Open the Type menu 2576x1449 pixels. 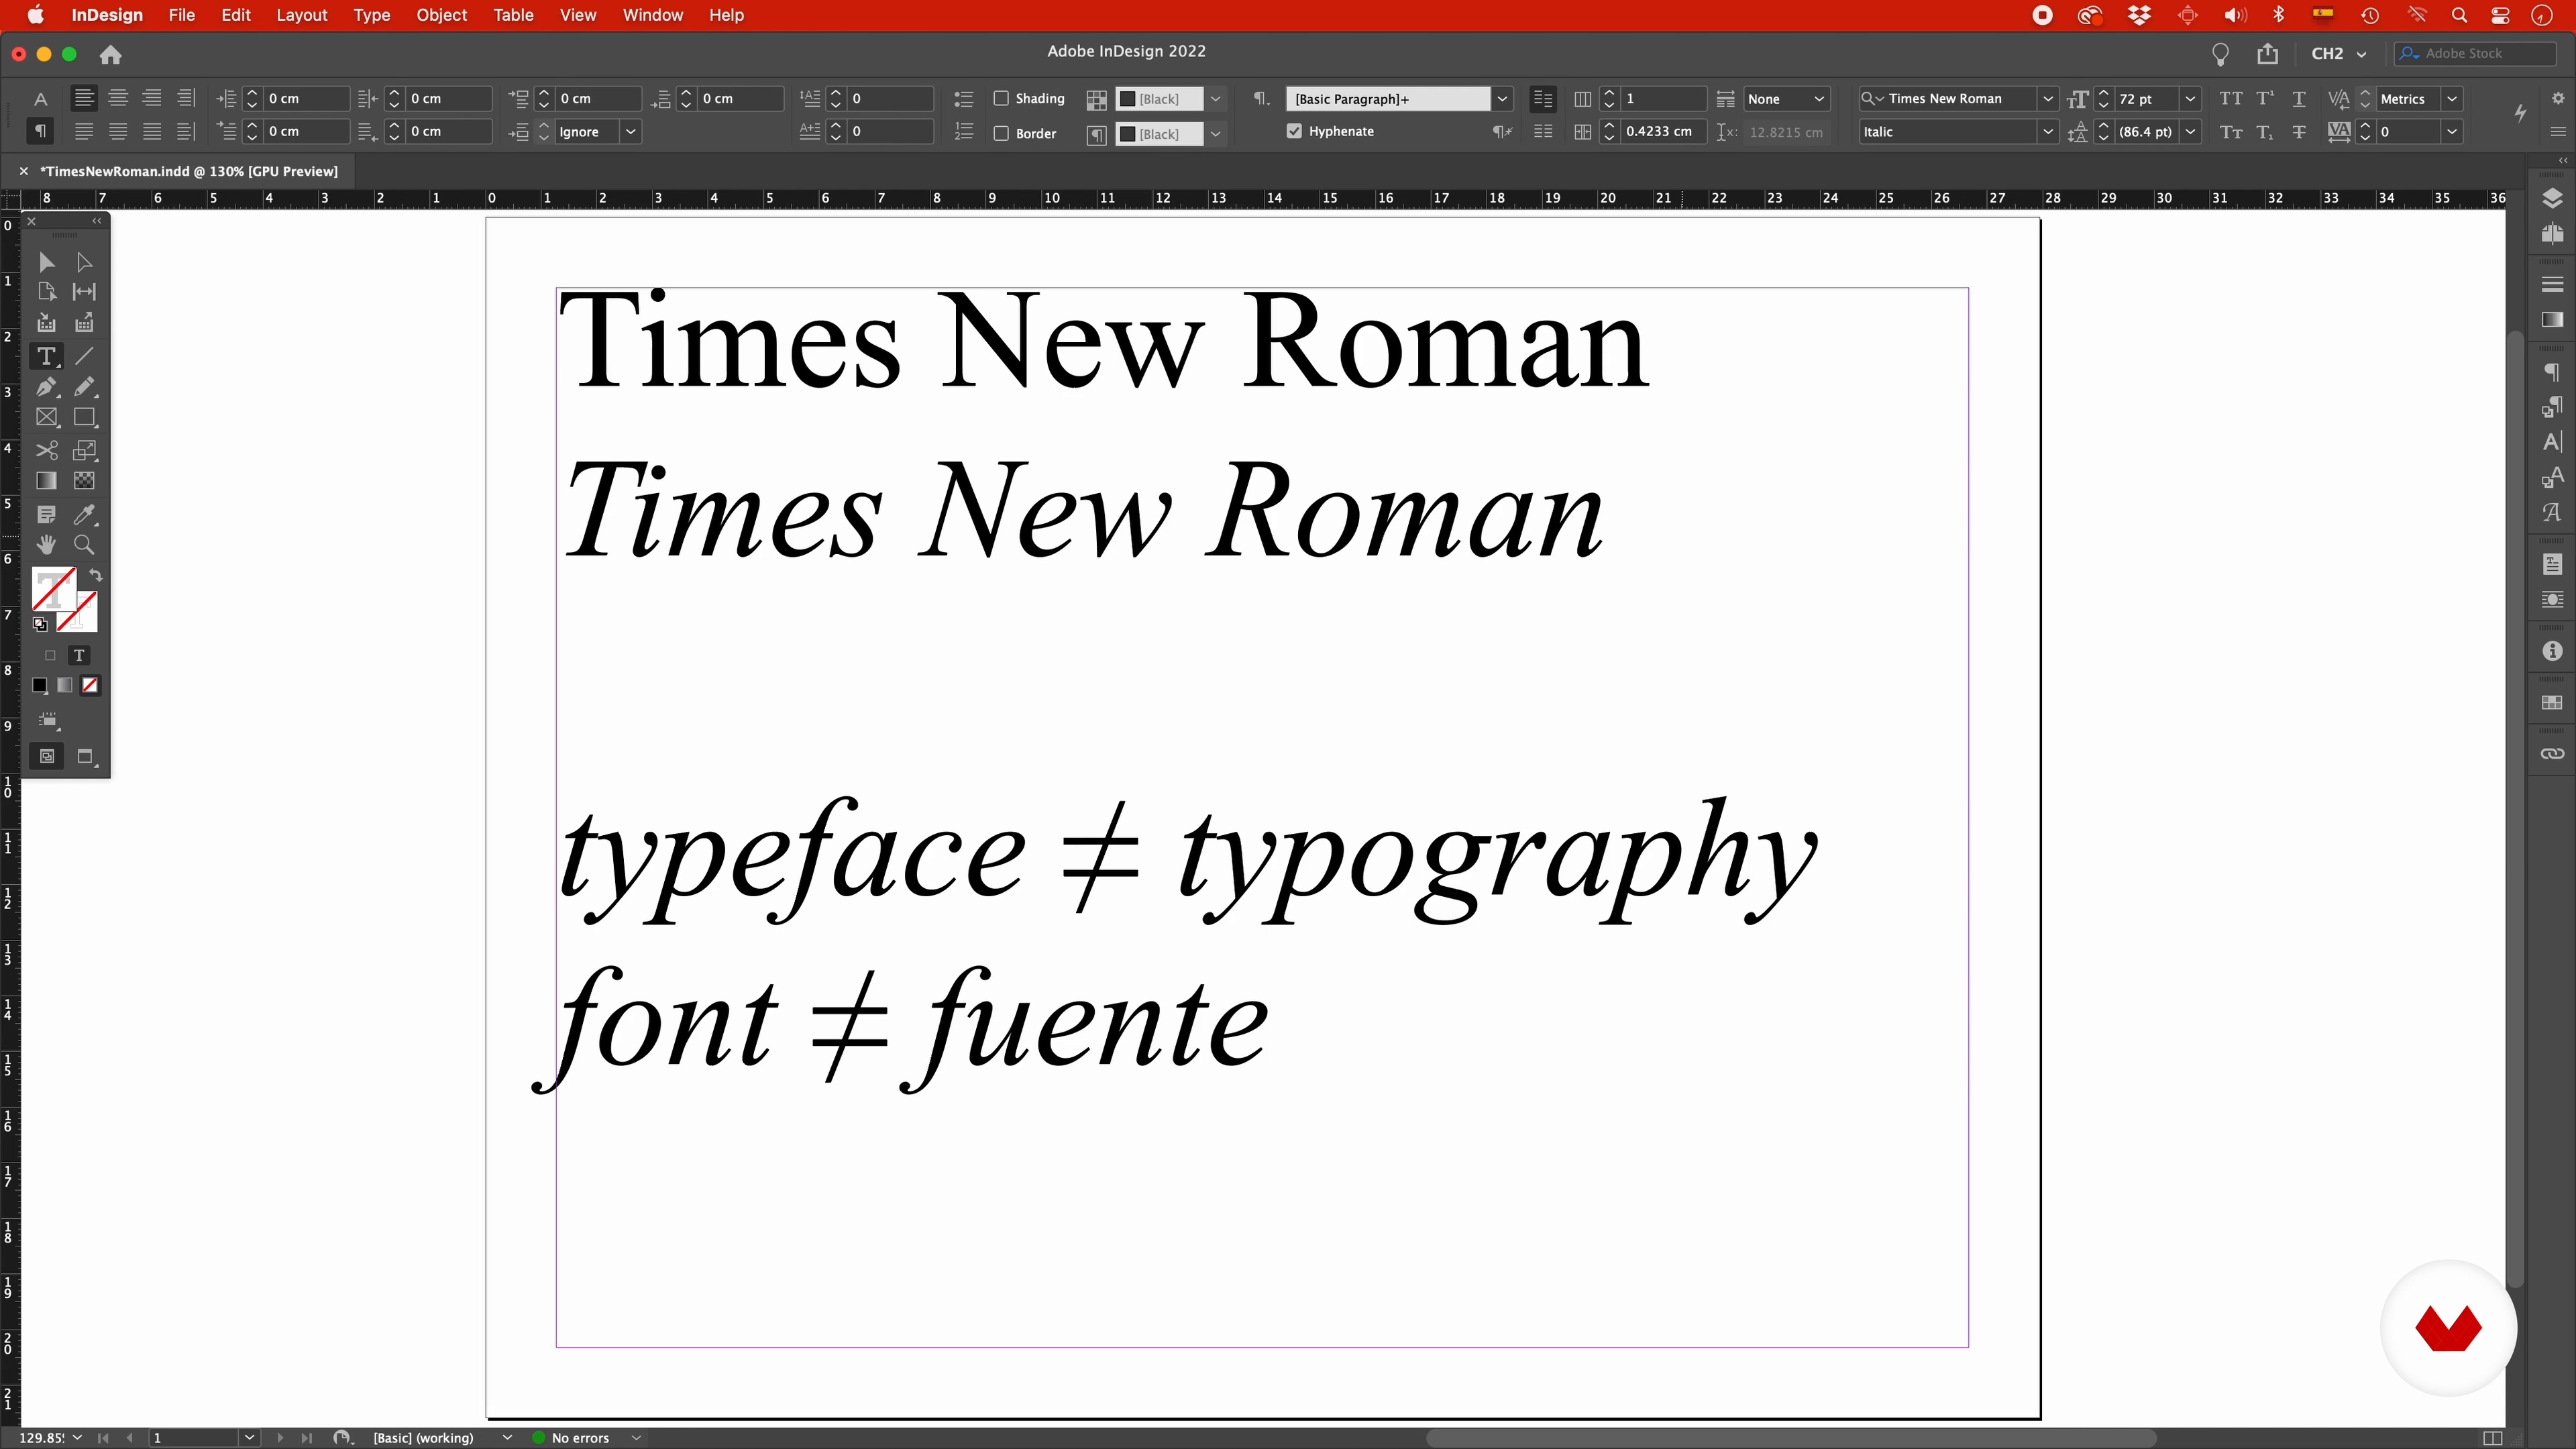(371, 15)
